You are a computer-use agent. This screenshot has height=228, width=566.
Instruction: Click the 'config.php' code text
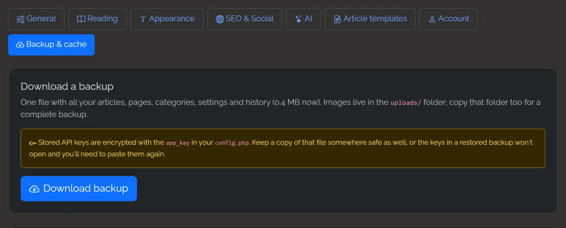[x=232, y=143]
